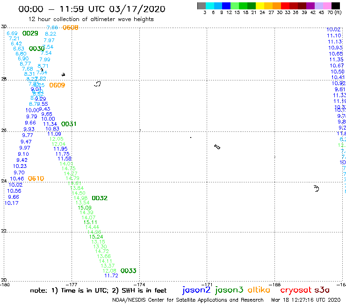
Task: Click the island outline just east of -171 longitude
Action: coord(217,147)
